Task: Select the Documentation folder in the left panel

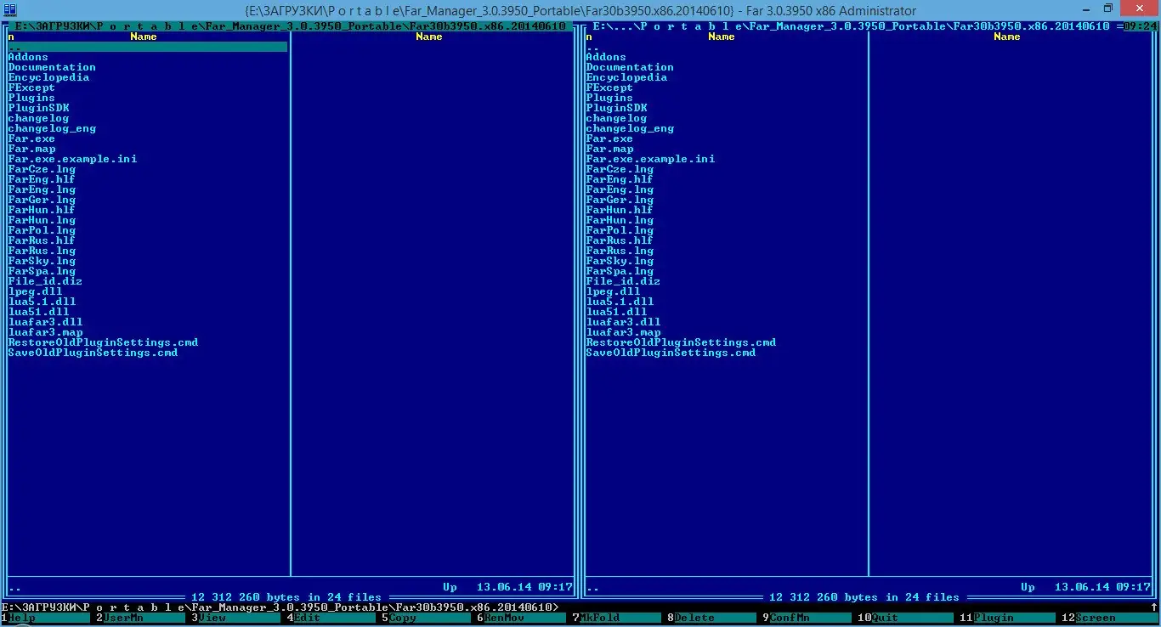Action: tap(52, 67)
